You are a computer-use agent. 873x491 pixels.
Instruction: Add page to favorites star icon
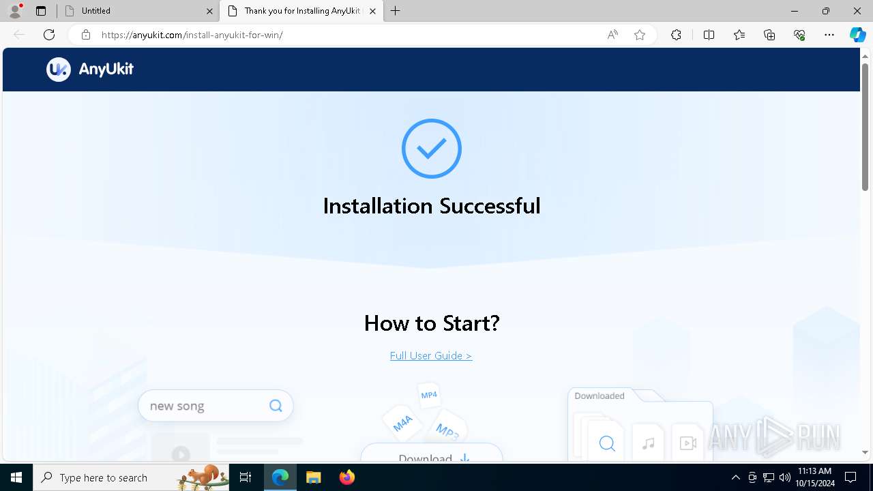click(x=640, y=35)
